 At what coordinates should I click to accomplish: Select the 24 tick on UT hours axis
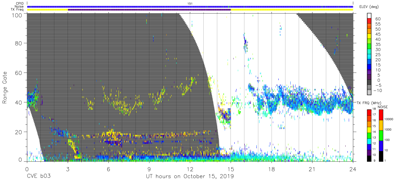pyautogui.click(x=353, y=169)
